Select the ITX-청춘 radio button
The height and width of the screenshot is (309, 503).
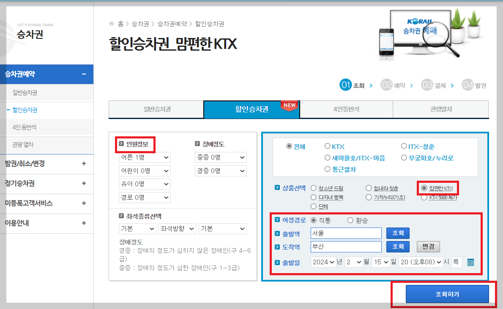[x=404, y=146]
